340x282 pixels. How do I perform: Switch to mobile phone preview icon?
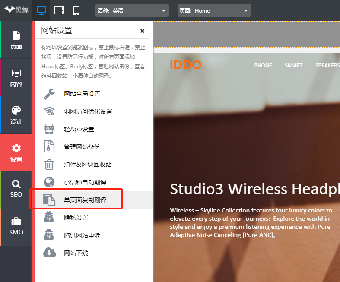point(76,10)
